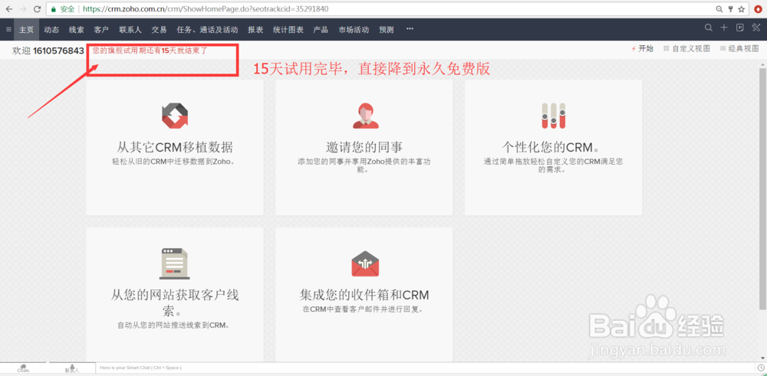Image resolution: width=767 pixels, height=376 pixels.
Task: Click browser back arrow
Action: pos(8,8)
